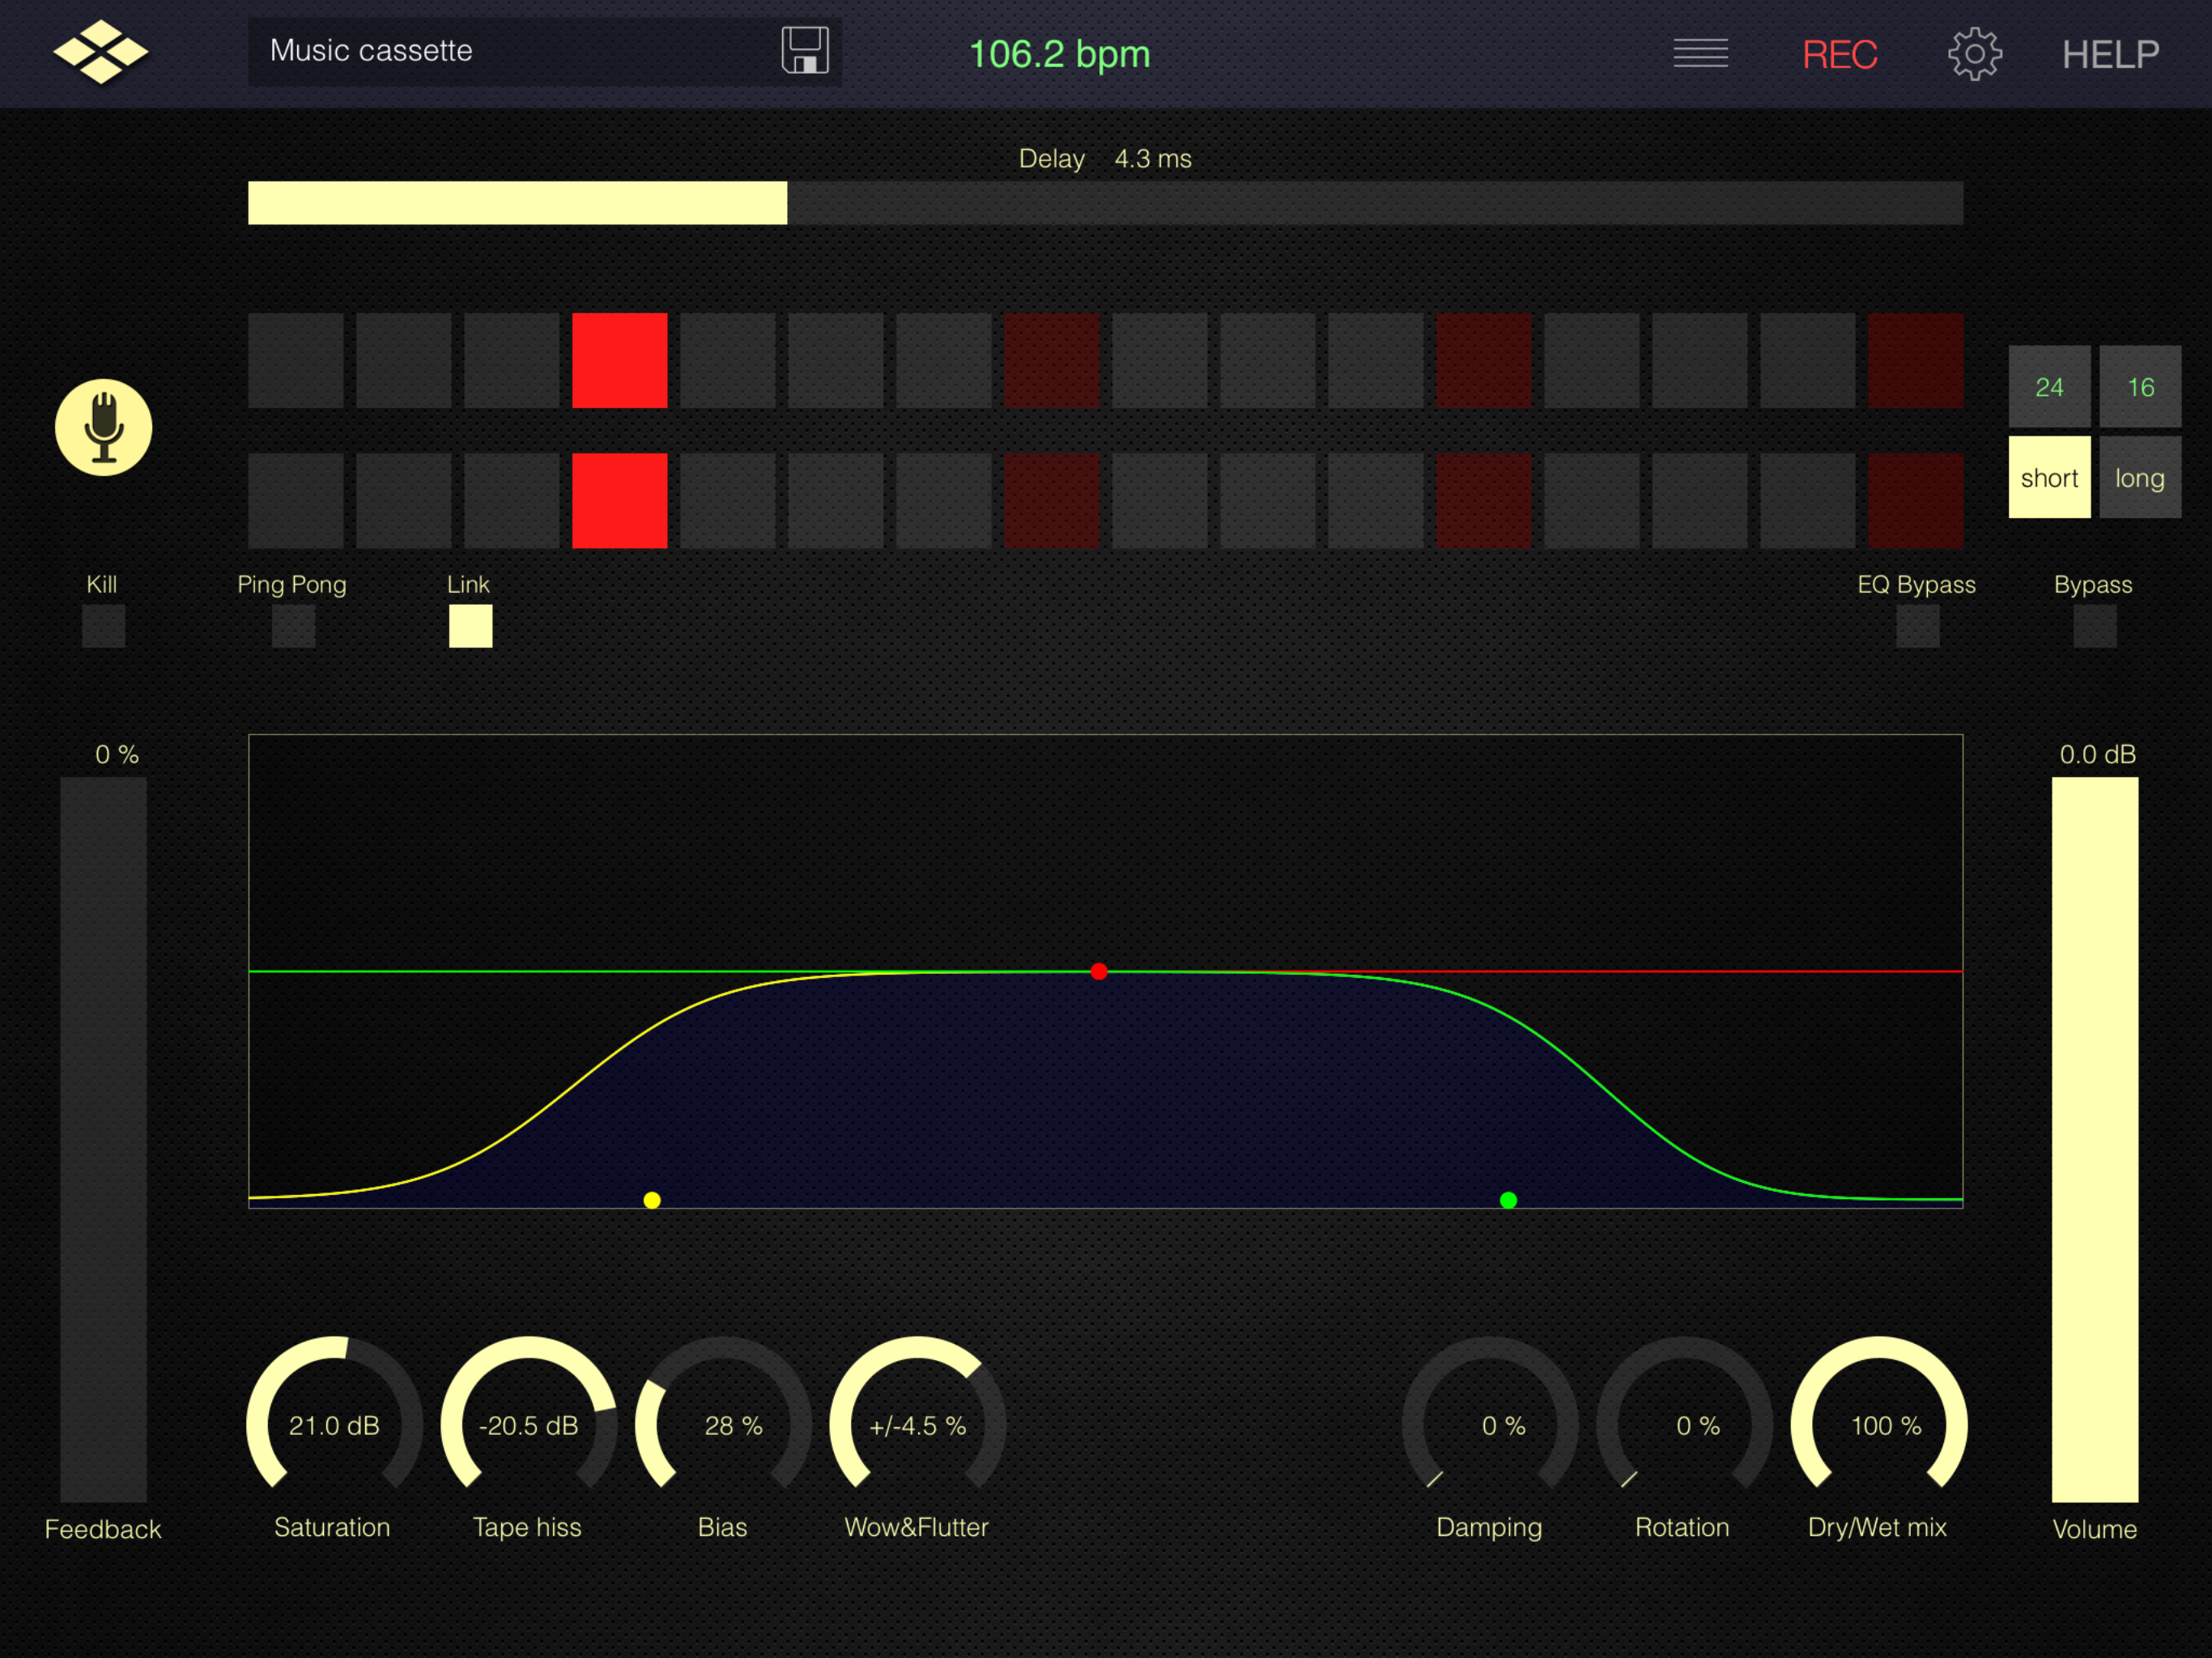The height and width of the screenshot is (1658, 2212).
Task: Disable the Link toggle
Action: [x=470, y=626]
